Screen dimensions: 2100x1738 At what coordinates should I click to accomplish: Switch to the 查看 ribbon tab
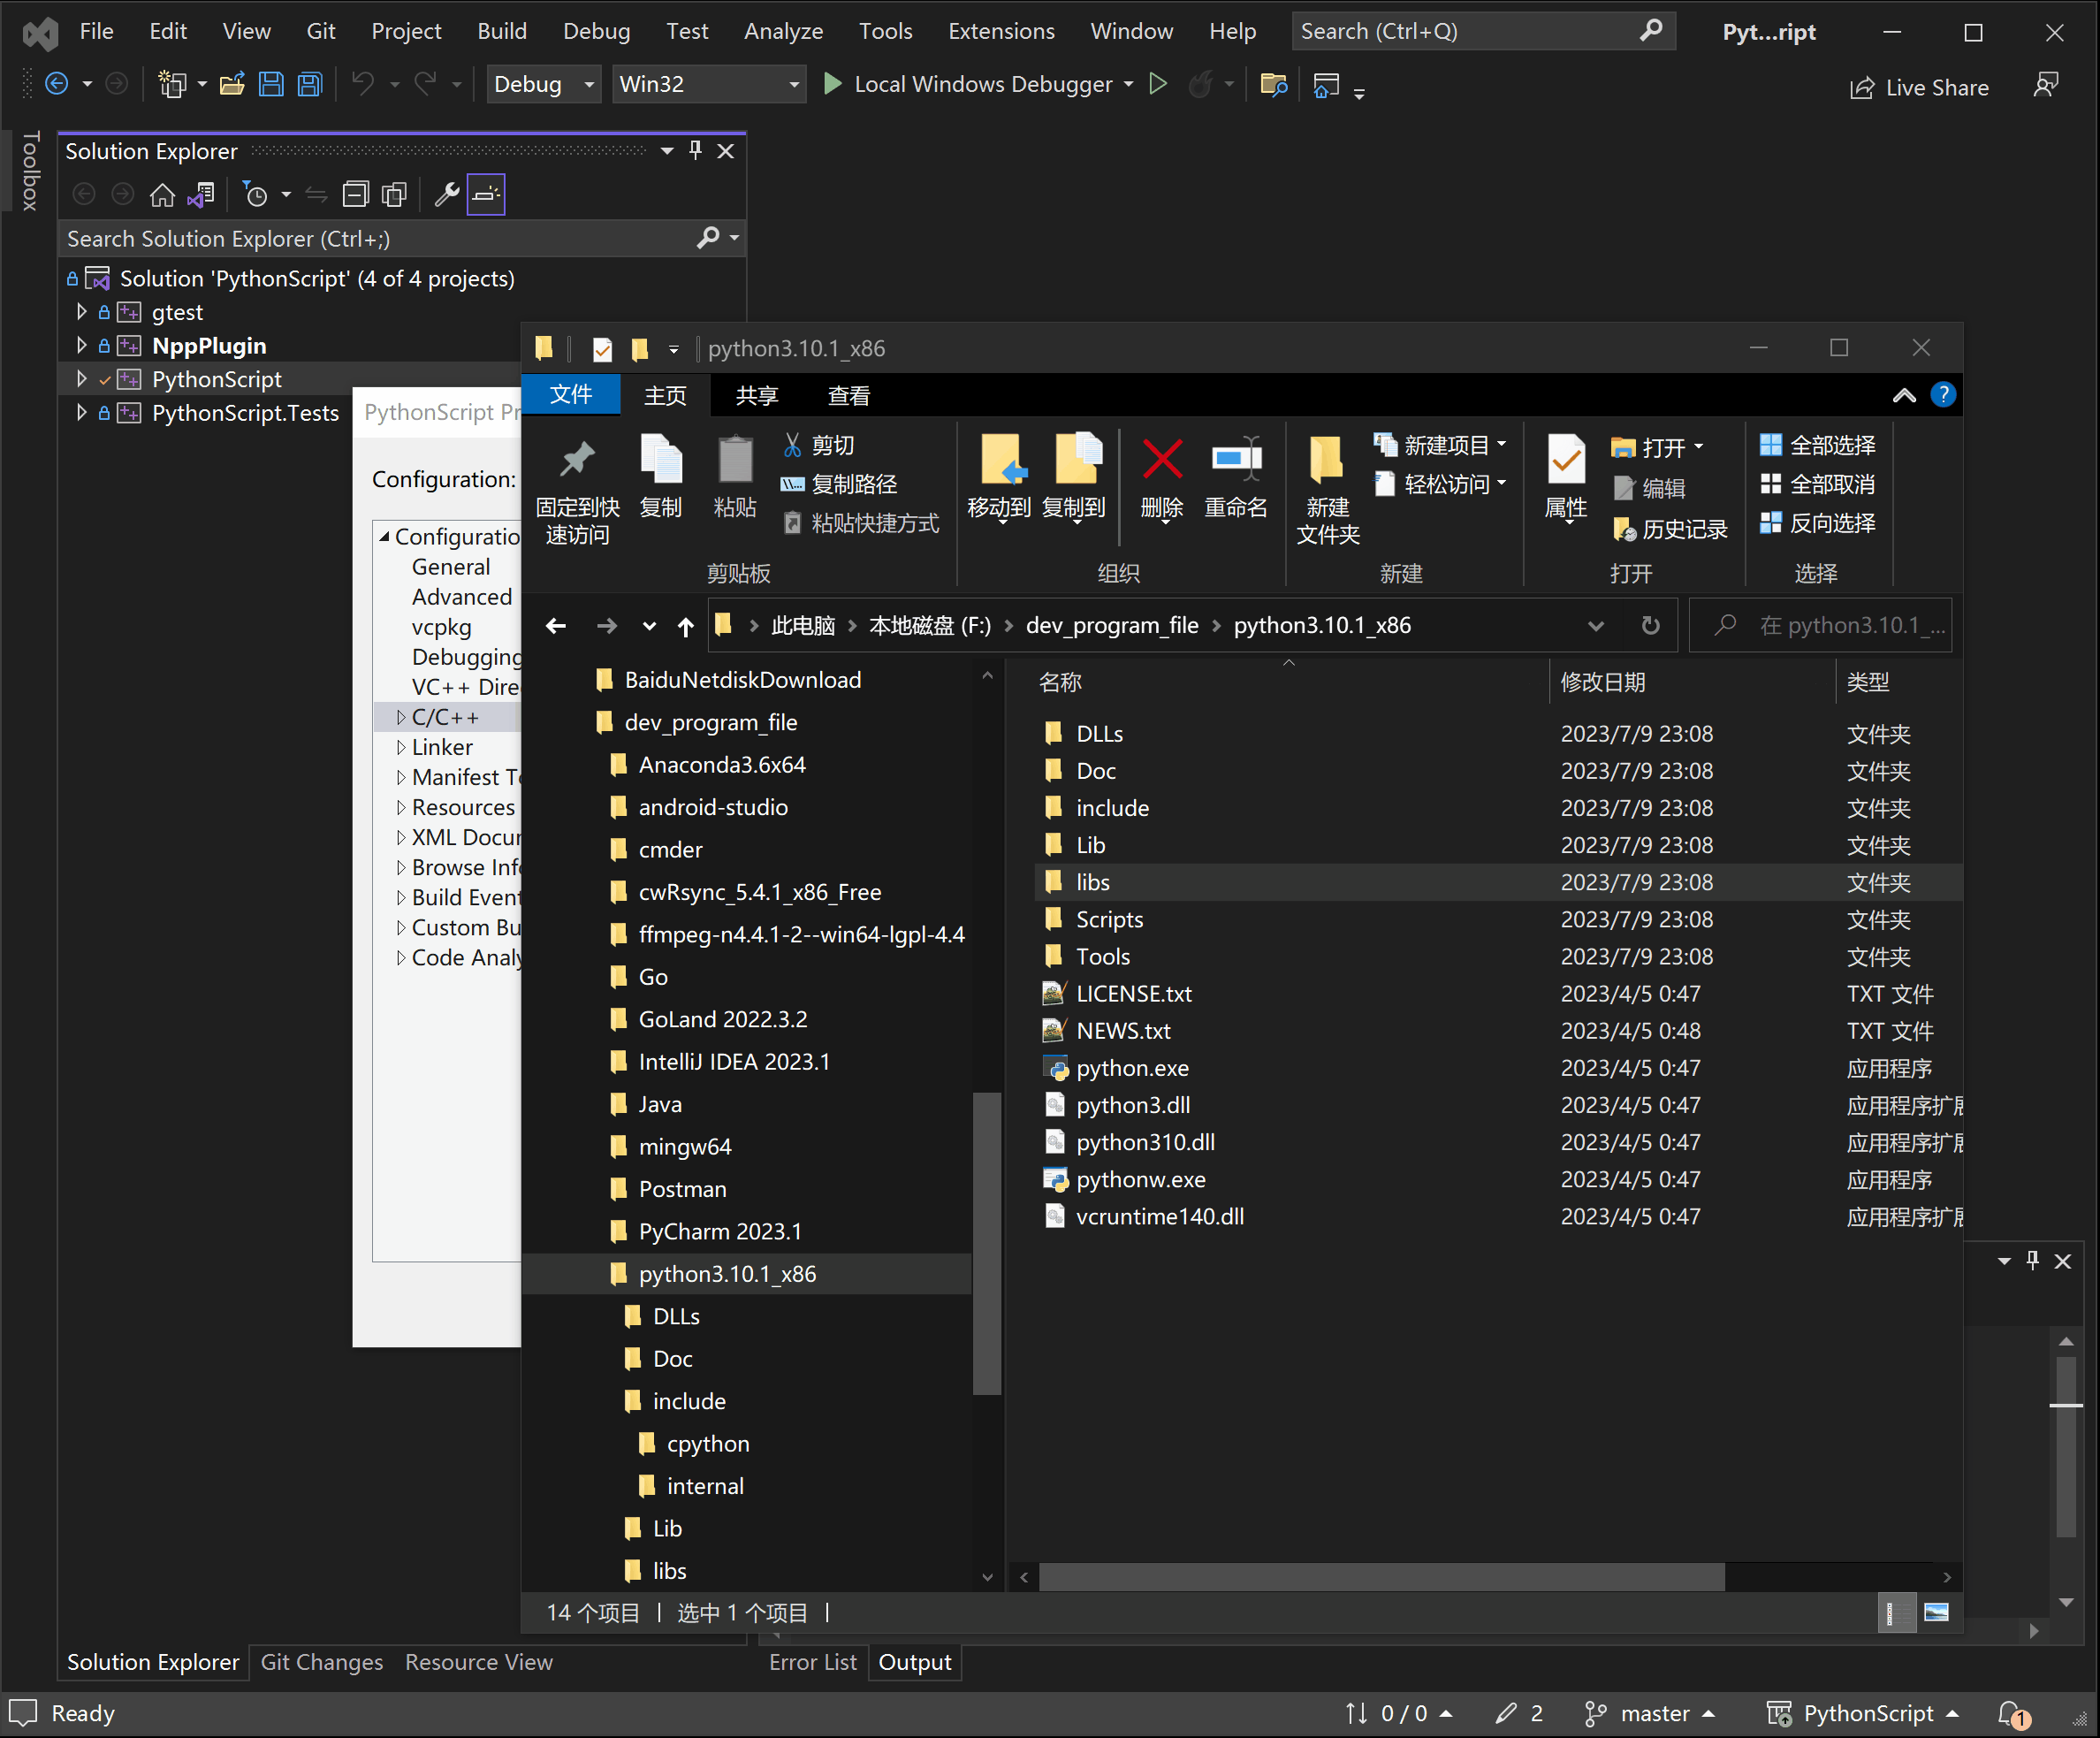(x=848, y=396)
